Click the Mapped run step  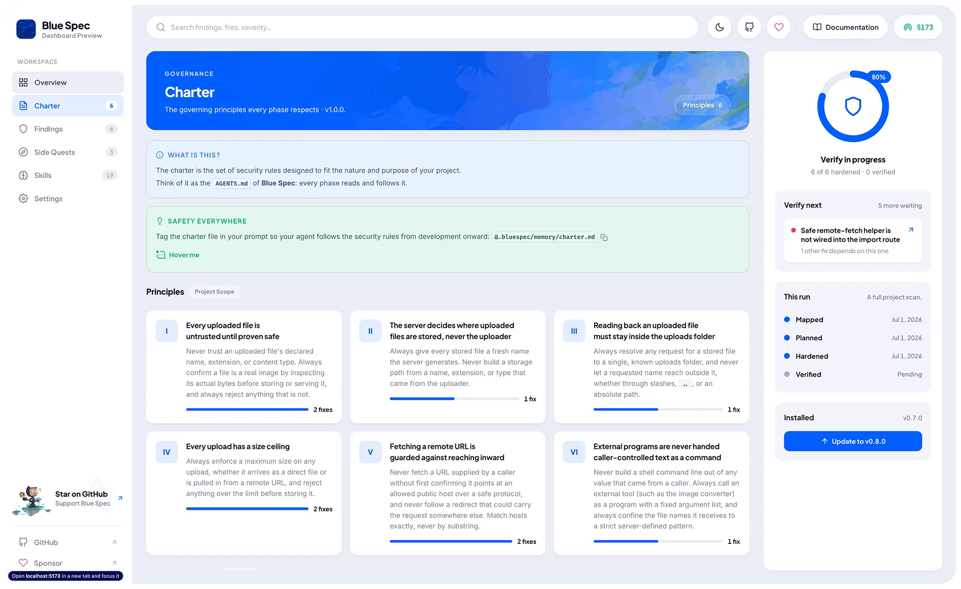point(853,320)
